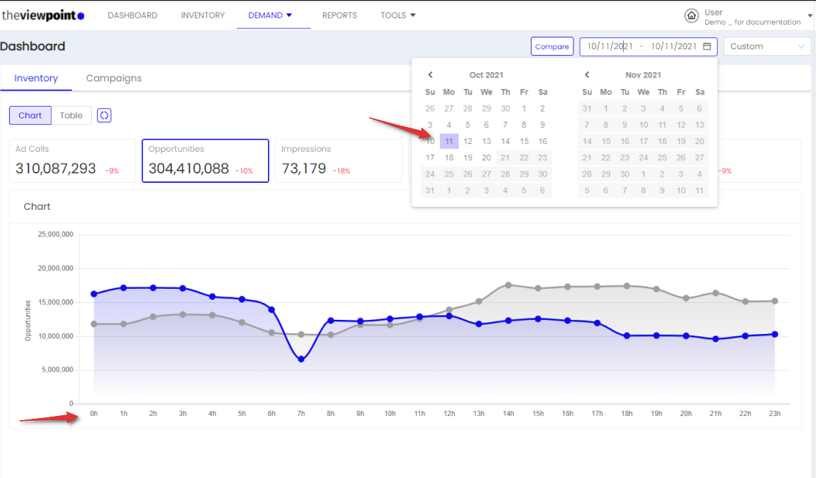816x478 pixels.
Task: Open the REPORTS nav item
Action: (339, 15)
